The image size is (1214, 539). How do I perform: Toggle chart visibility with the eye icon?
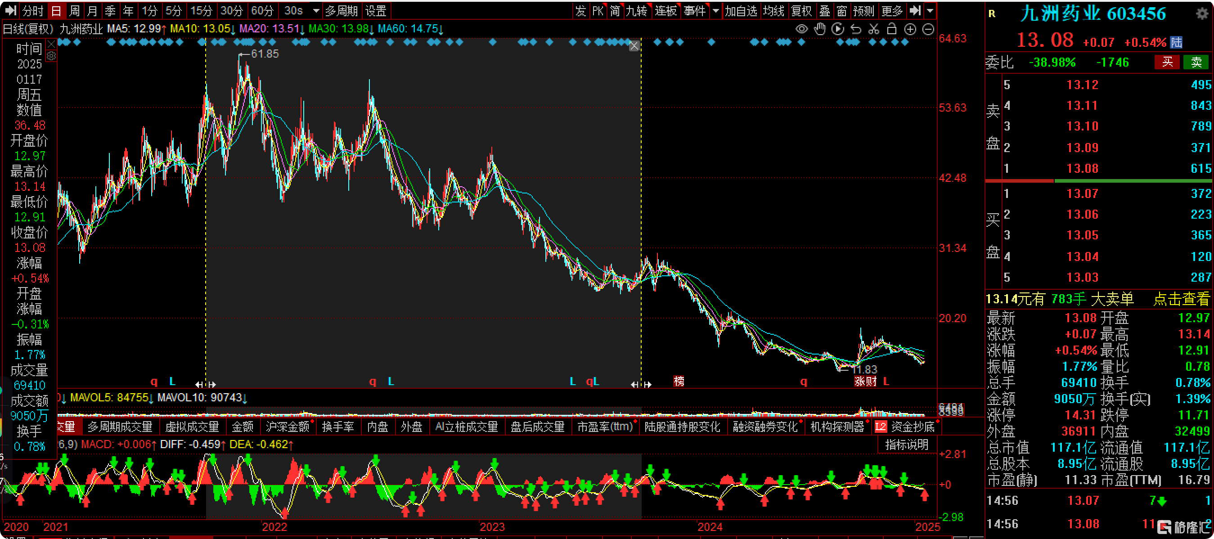tap(801, 29)
